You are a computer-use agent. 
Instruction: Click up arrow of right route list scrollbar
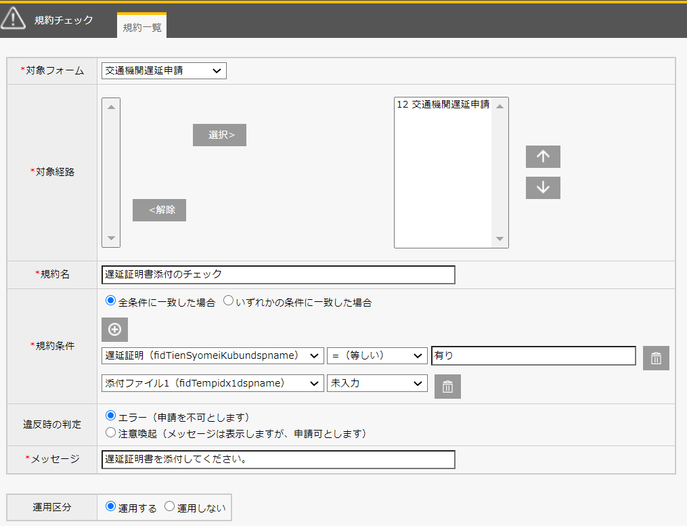click(500, 106)
